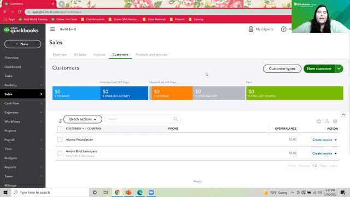350x197 pixels.
Task: Launch PowerPoint from the taskbar
Action: pyautogui.click(x=129, y=192)
